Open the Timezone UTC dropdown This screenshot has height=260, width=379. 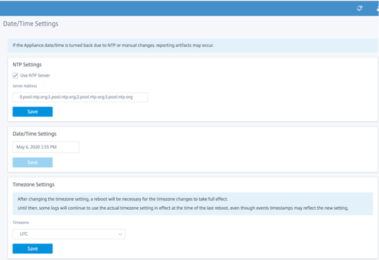point(69,234)
